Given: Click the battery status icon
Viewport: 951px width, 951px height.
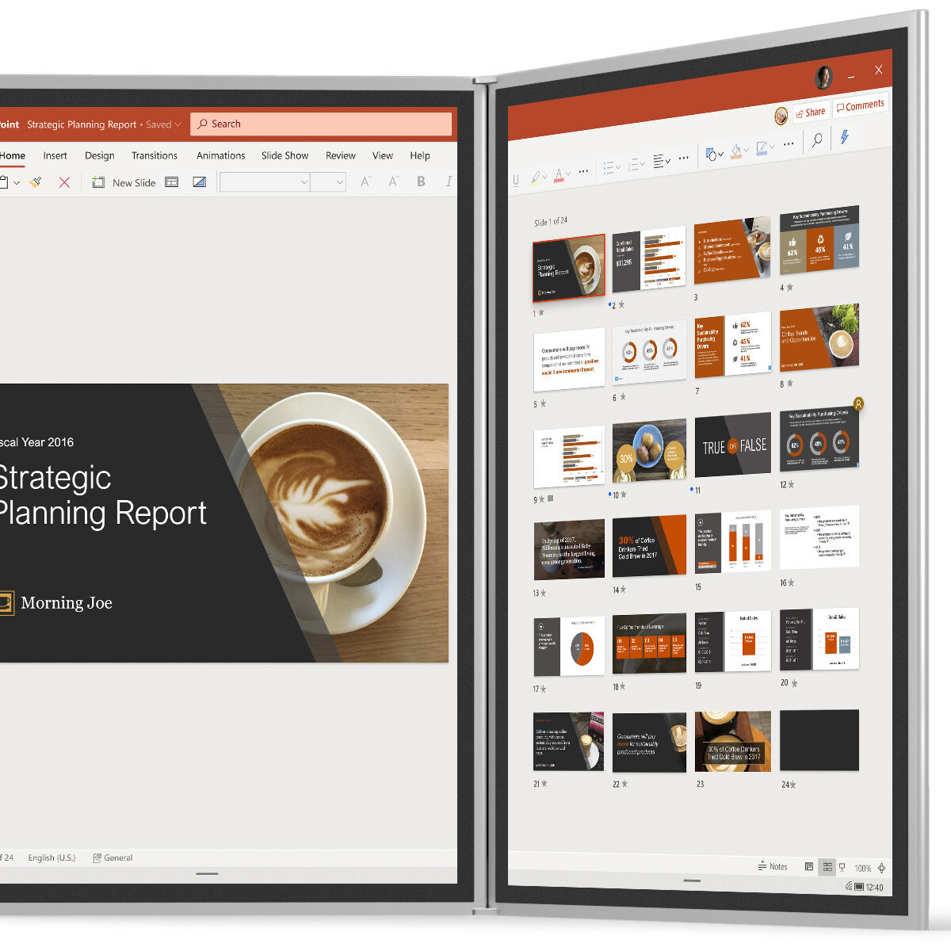Looking at the screenshot, I should 859,887.
